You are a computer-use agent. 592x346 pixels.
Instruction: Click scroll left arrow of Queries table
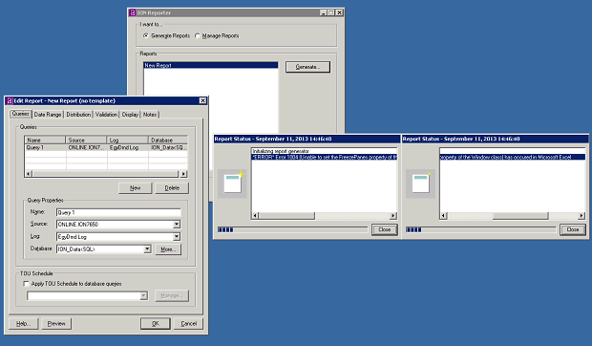(28, 174)
